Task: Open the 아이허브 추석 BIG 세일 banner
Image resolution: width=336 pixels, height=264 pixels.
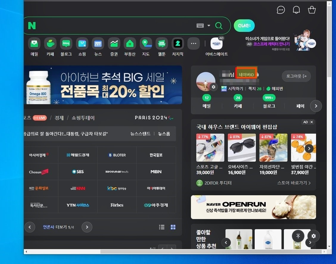Action: click(103, 85)
